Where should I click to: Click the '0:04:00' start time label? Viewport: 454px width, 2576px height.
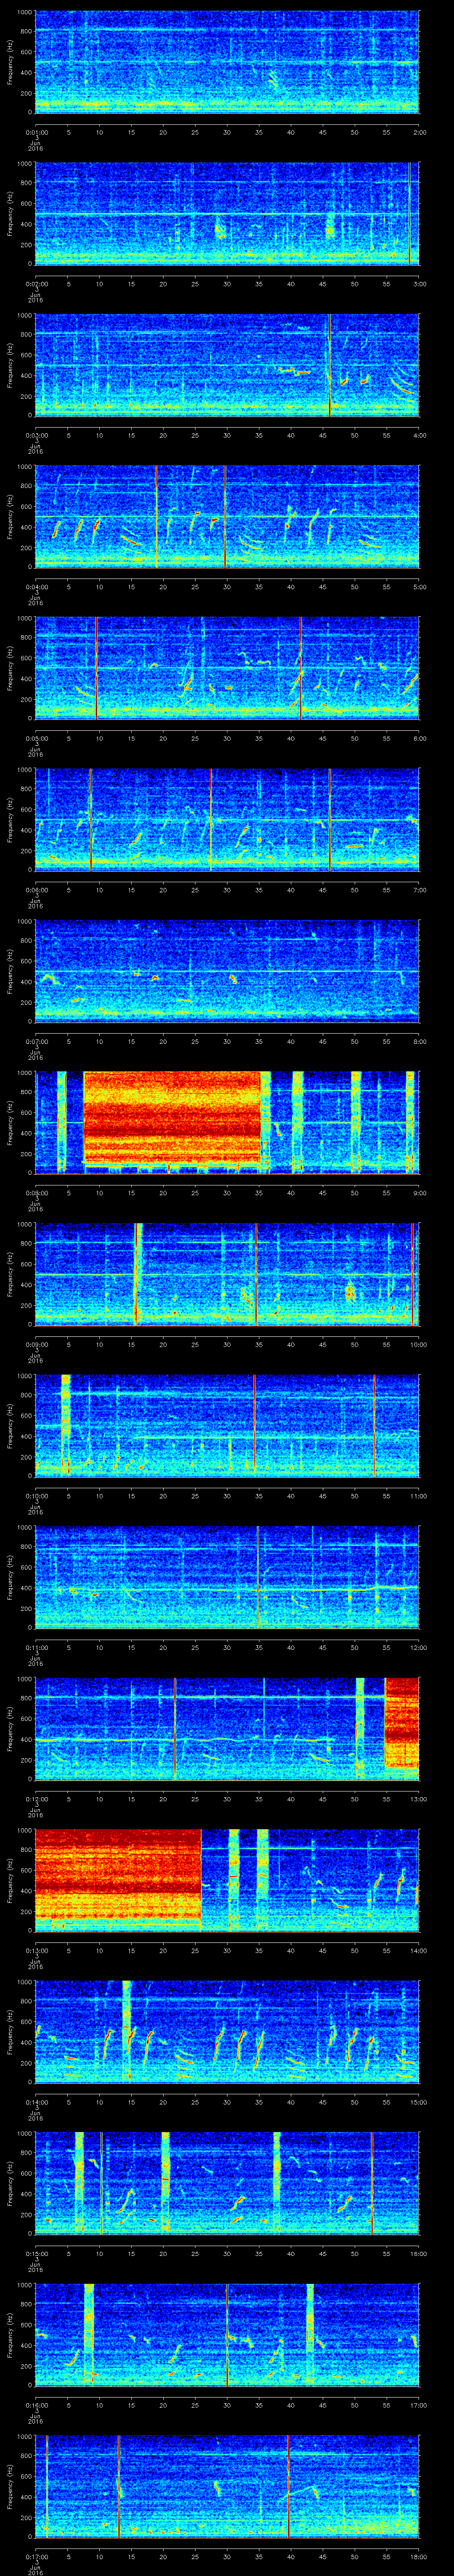click(x=36, y=587)
